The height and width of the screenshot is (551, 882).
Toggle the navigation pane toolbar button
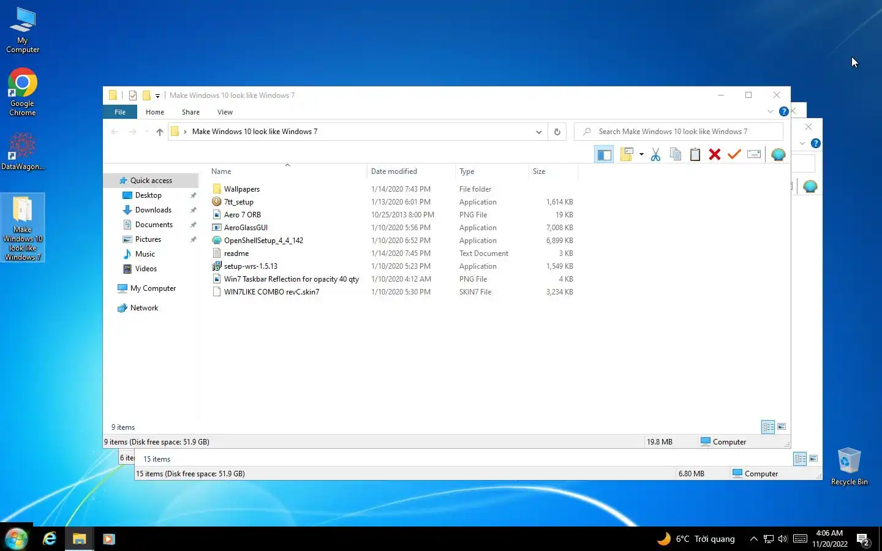click(604, 154)
